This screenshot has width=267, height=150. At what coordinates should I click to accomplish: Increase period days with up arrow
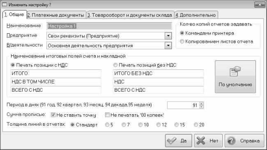point(201,104)
